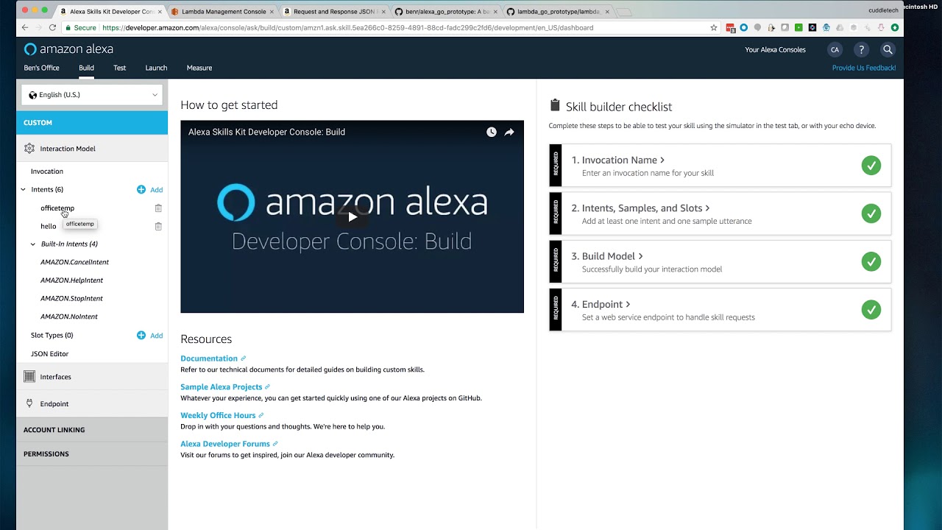Open the Sample Alexa Projects link
Viewport: 942px width, 530px height.
222,387
